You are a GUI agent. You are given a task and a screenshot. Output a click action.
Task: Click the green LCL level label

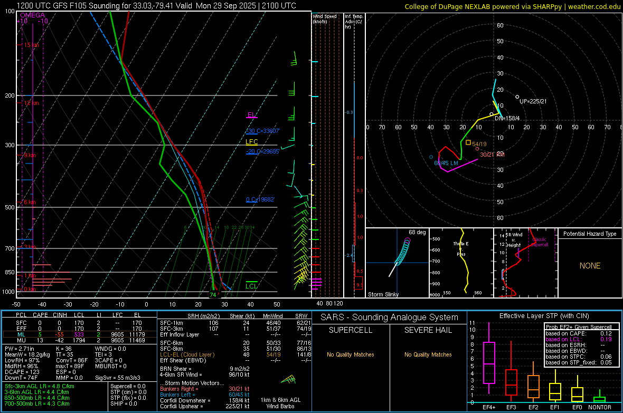(x=251, y=286)
